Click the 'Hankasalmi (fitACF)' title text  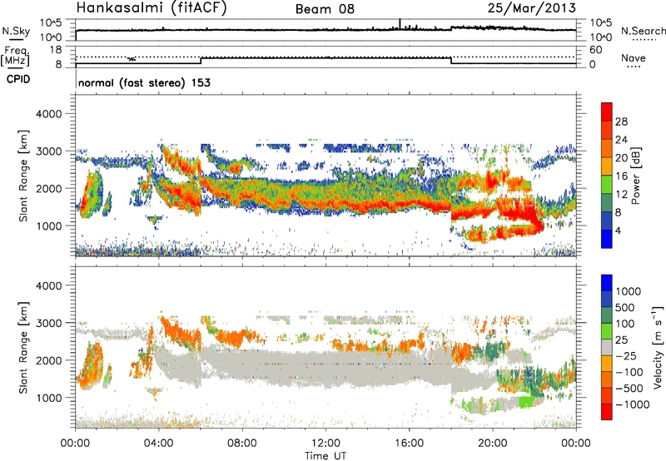click(x=152, y=7)
